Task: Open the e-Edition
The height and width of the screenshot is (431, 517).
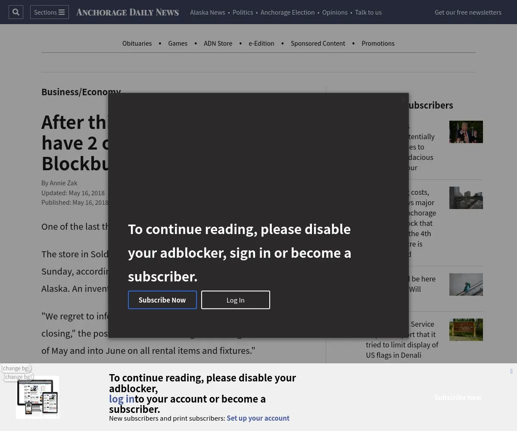Action: [x=262, y=43]
